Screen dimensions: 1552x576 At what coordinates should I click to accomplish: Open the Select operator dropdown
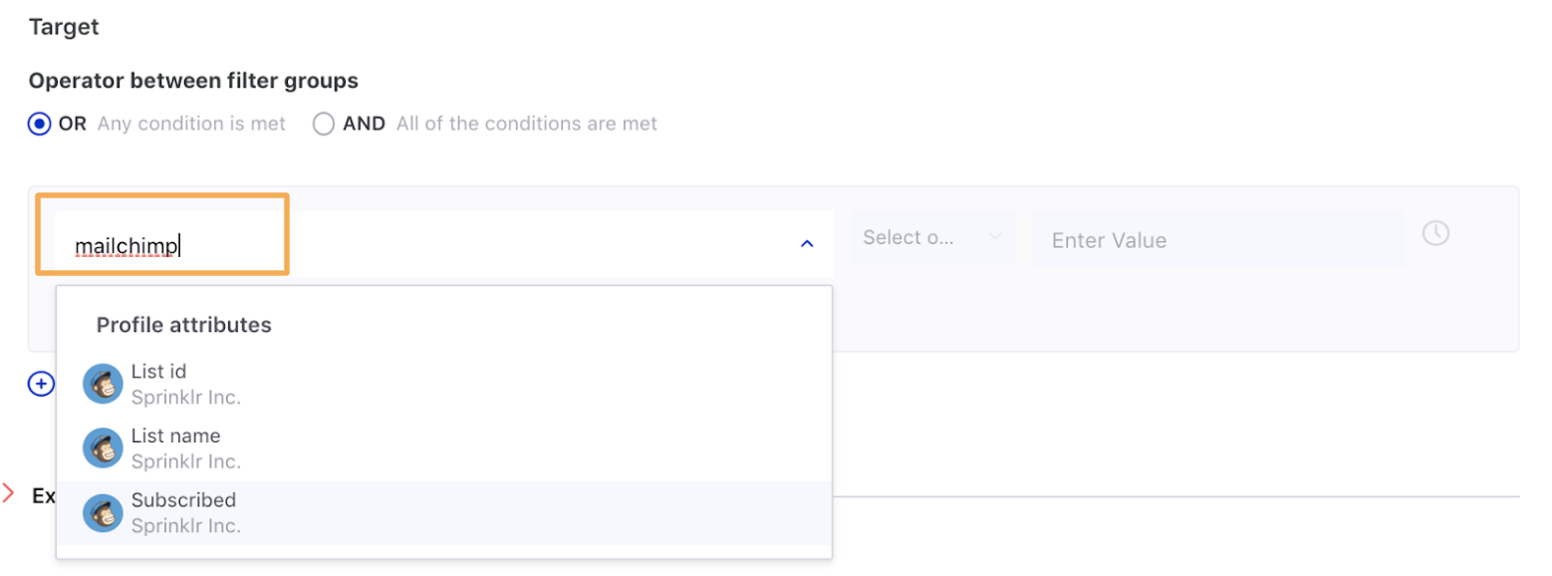coord(932,237)
